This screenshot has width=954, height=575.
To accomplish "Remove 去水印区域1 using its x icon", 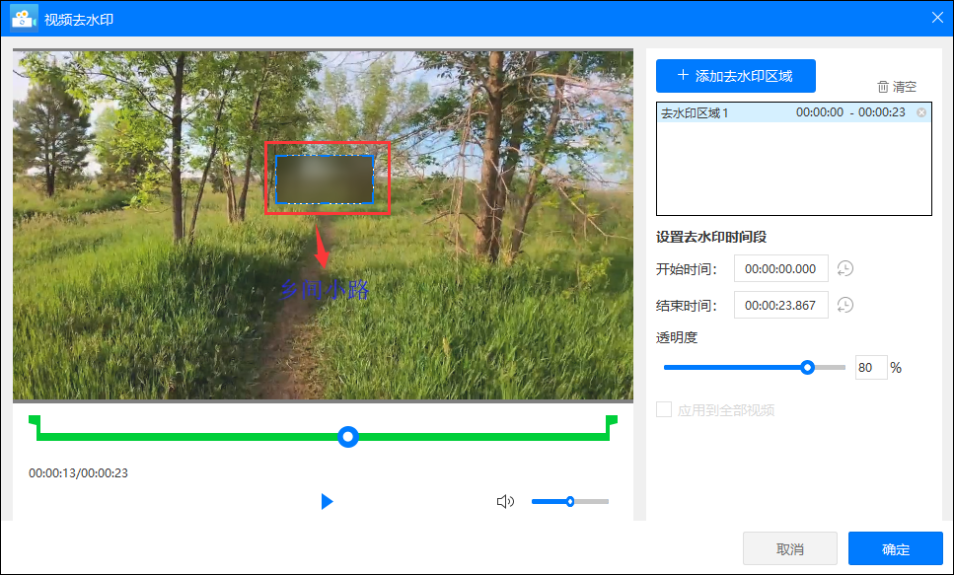I will 921,112.
